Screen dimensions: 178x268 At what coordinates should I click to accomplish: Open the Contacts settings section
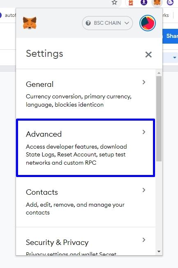pos(86,202)
